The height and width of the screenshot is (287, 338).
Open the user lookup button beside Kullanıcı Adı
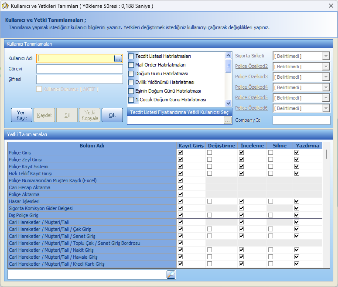[118, 58]
